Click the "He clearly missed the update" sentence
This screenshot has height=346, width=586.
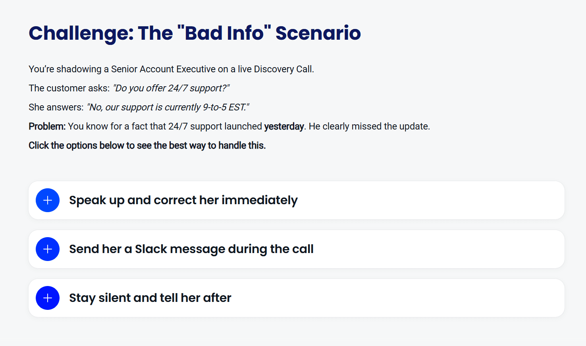[x=369, y=126]
